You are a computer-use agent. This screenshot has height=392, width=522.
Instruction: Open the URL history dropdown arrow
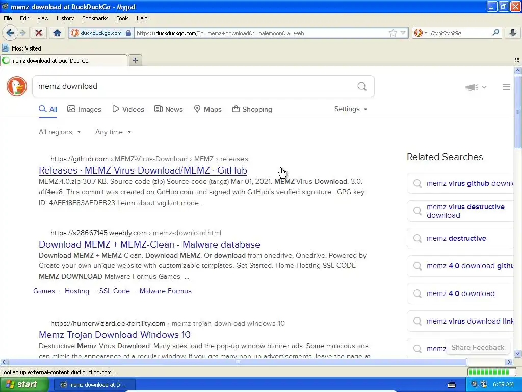click(403, 33)
